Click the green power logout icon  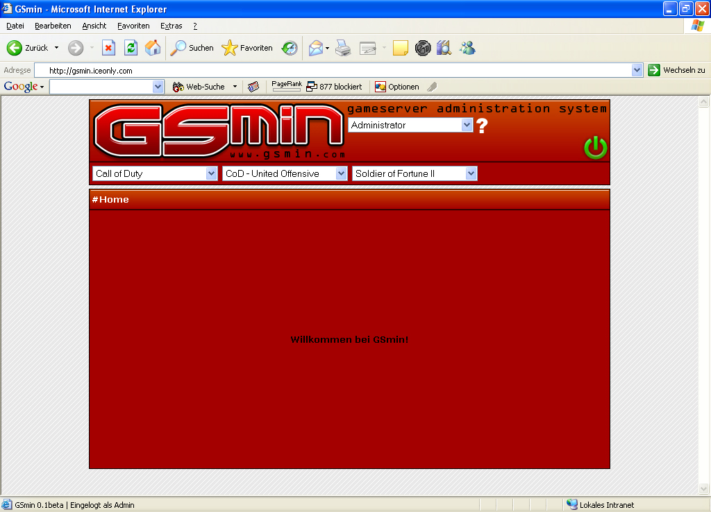595,148
